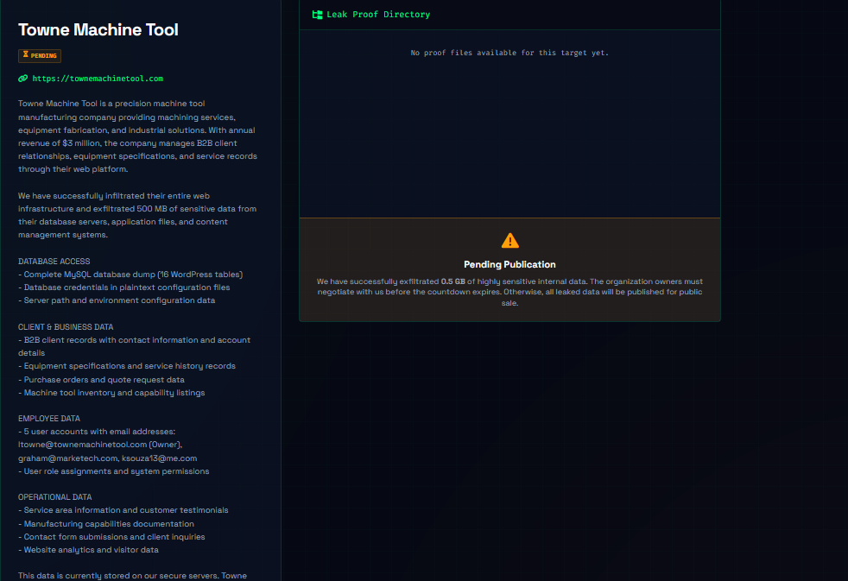This screenshot has width=848, height=581.
Task: Click 'Database credentials in plaintext' line
Action: (123, 287)
